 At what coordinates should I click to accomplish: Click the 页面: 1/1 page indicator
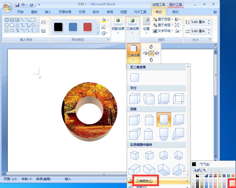click(x=10, y=179)
